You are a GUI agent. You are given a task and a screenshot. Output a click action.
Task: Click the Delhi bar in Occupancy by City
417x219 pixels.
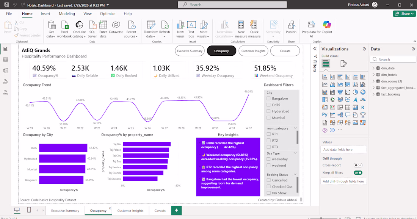[63, 148]
